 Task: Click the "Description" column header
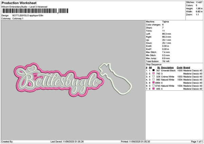point(167,68)
